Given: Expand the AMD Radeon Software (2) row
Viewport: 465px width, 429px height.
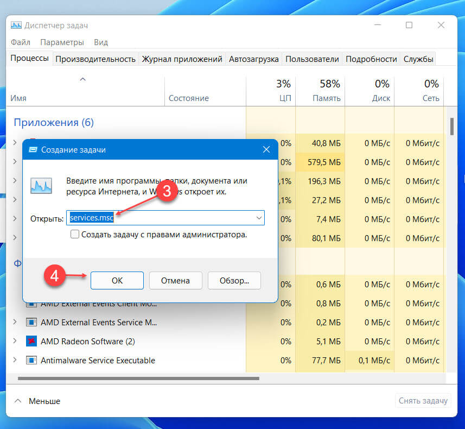Looking at the screenshot, I should [x=15, y=341].
